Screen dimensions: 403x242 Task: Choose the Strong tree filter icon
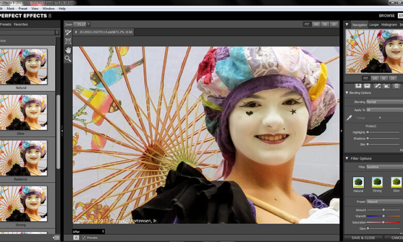pyautogui.click(x=377, y=182)
